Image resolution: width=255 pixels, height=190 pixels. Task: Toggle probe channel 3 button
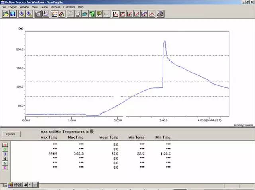tap(5, 154)
